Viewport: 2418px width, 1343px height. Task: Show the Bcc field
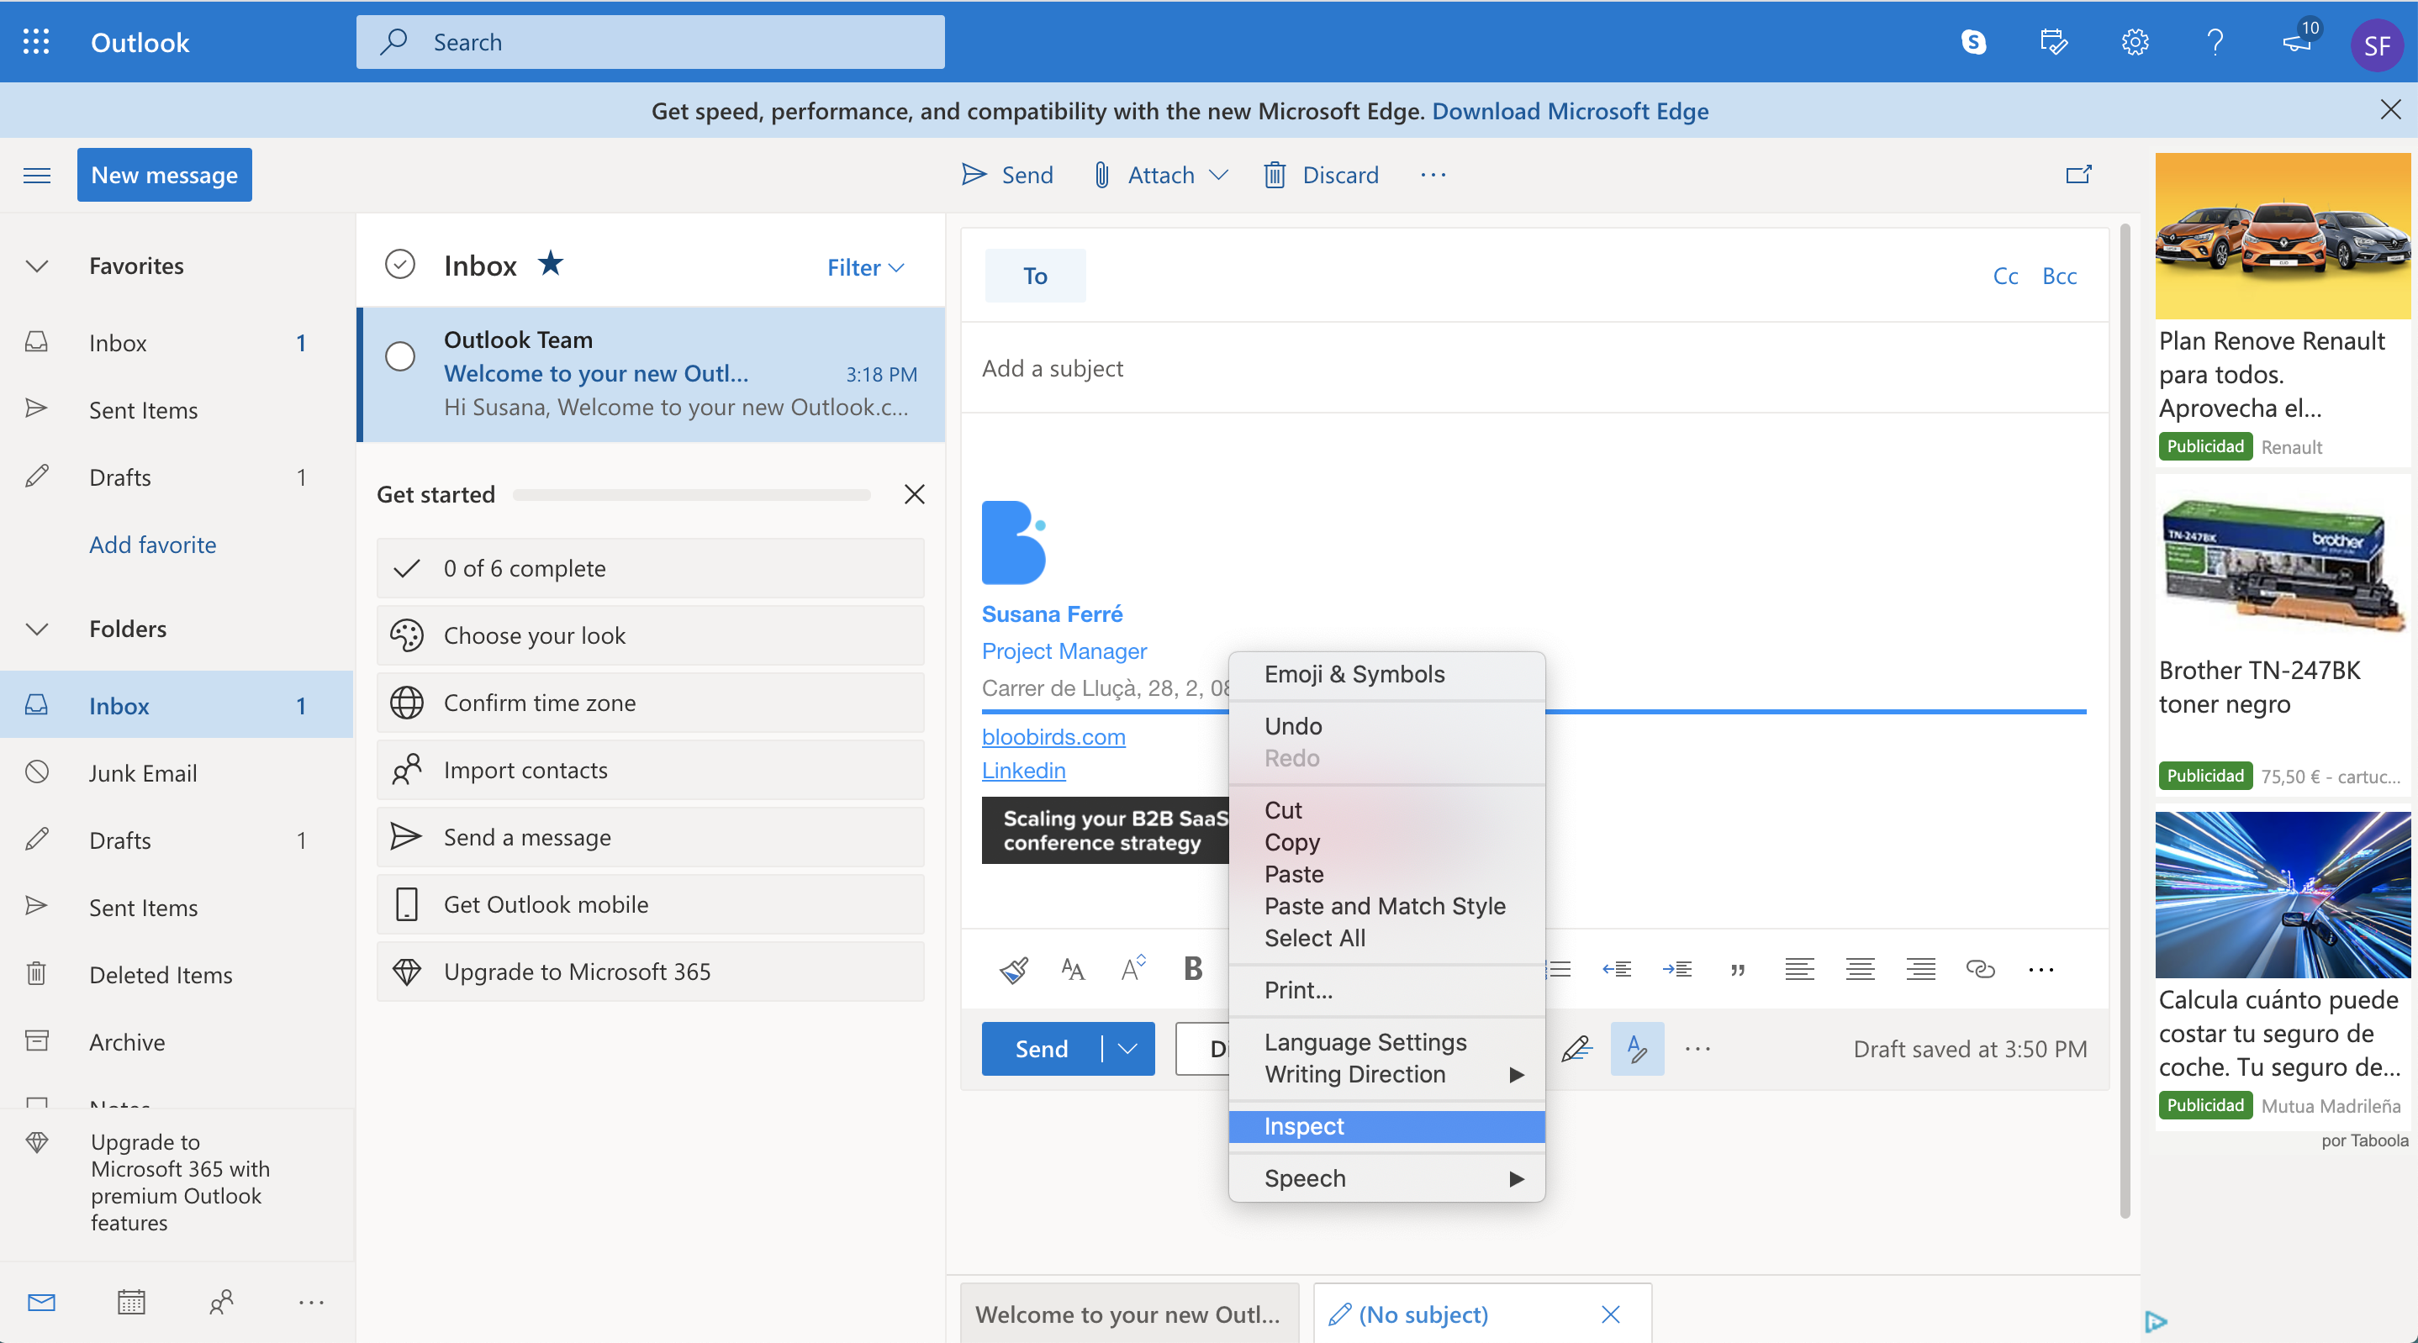click(2060, 276)
